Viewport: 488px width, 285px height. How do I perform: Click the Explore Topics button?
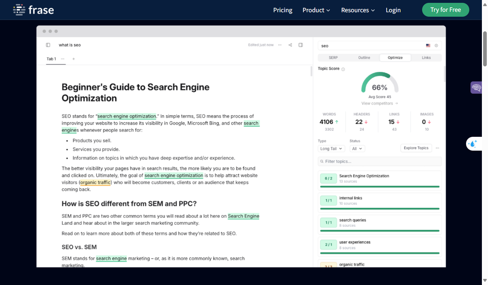(x=416, y=148)
